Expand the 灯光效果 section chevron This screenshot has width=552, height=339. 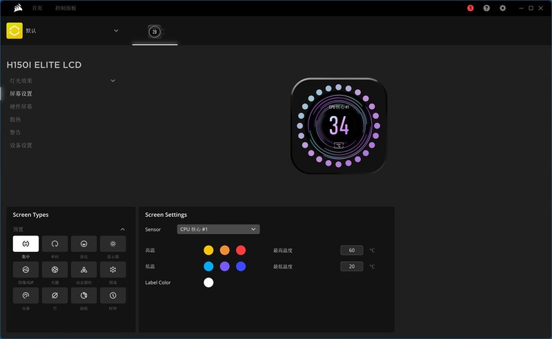pyautogui.click(x=113, y=81)
